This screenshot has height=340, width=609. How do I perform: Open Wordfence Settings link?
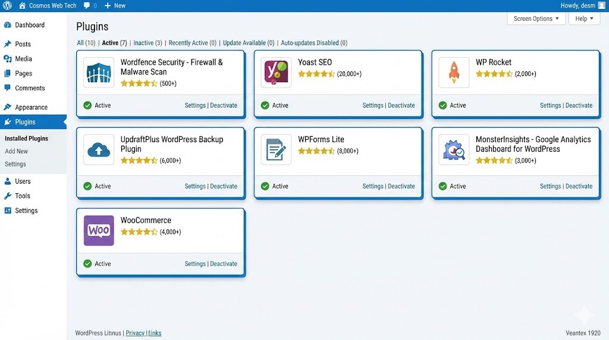195,105
